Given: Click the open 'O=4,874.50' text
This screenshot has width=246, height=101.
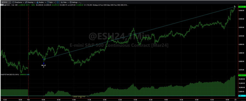Looking at the screenshot, I should point(55,5).
